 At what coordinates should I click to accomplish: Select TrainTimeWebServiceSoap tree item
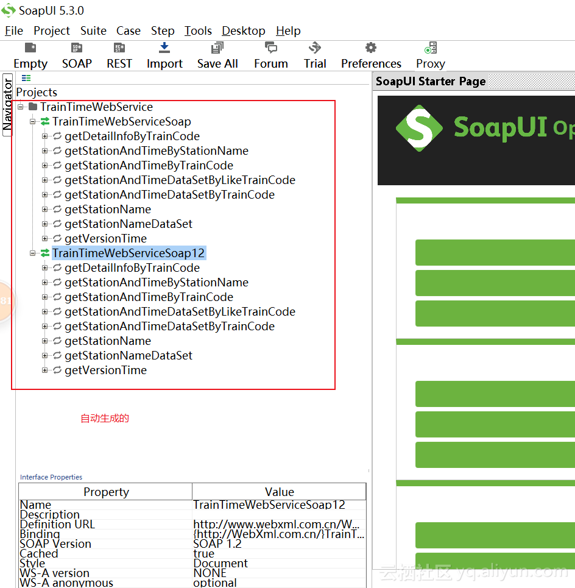(x=121, y=121)
